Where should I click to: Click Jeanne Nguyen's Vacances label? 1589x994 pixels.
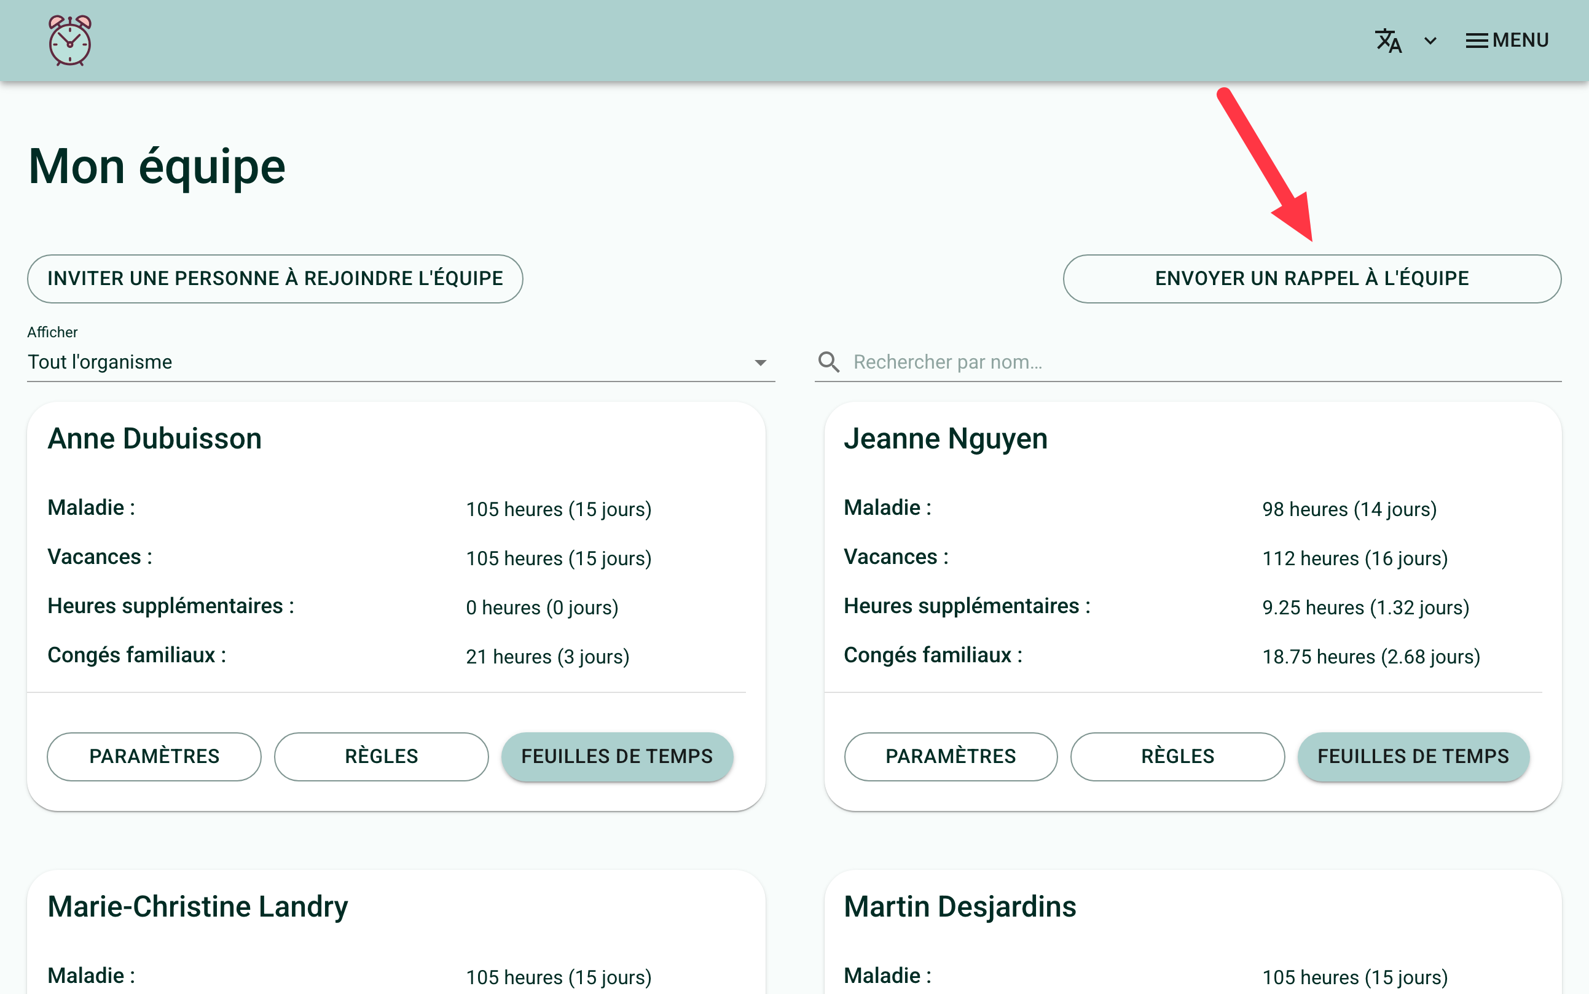[x=896, y=557]
